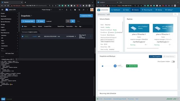Favorite the Snapshots page star icon
Viewport: 180px width, 101px height.
tap(31, 16)
